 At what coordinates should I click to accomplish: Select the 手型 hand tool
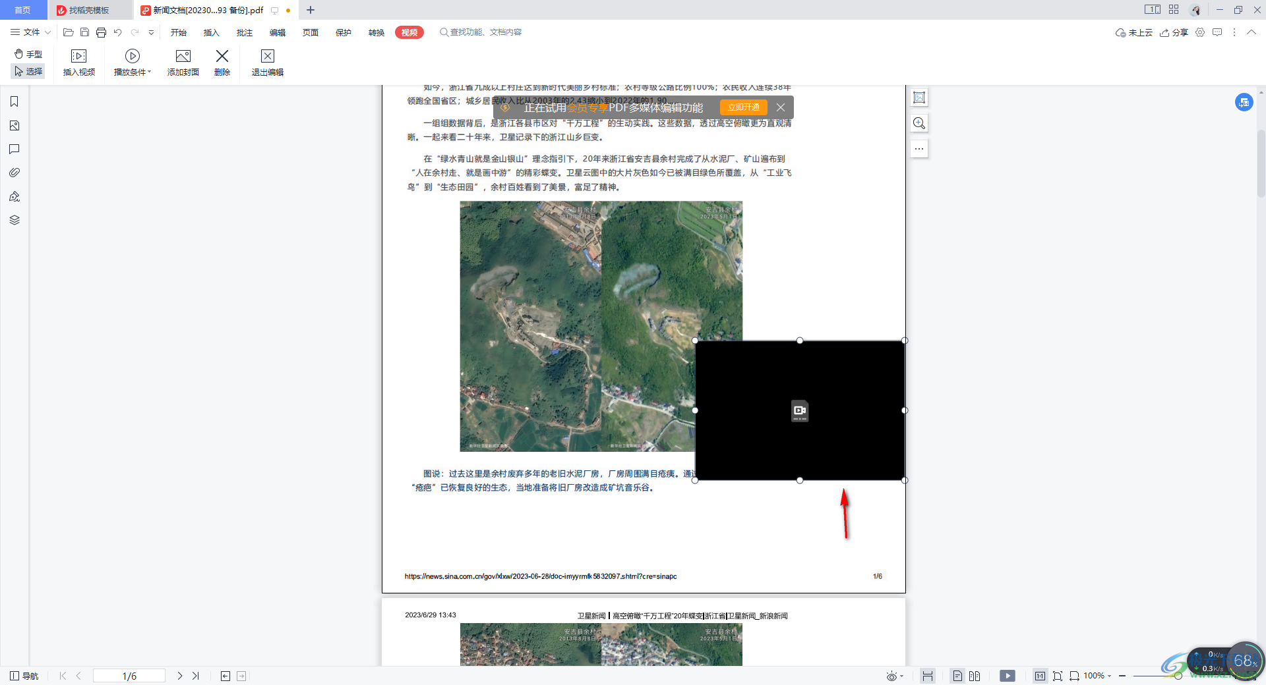coord(28,54)
